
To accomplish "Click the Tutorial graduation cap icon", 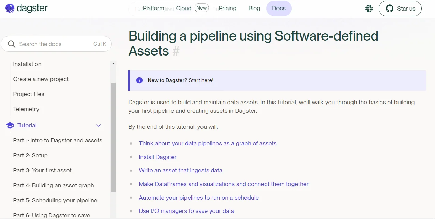I will (x=10, y=125).
